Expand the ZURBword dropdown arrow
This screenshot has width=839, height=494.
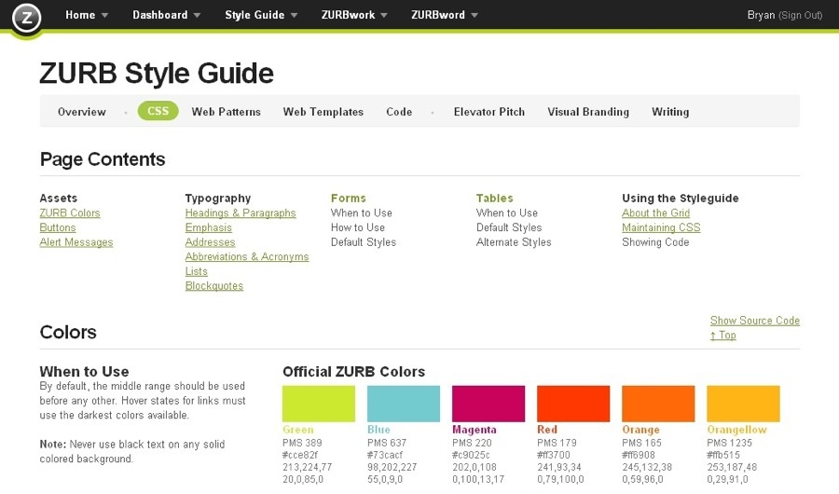[475, 16]
